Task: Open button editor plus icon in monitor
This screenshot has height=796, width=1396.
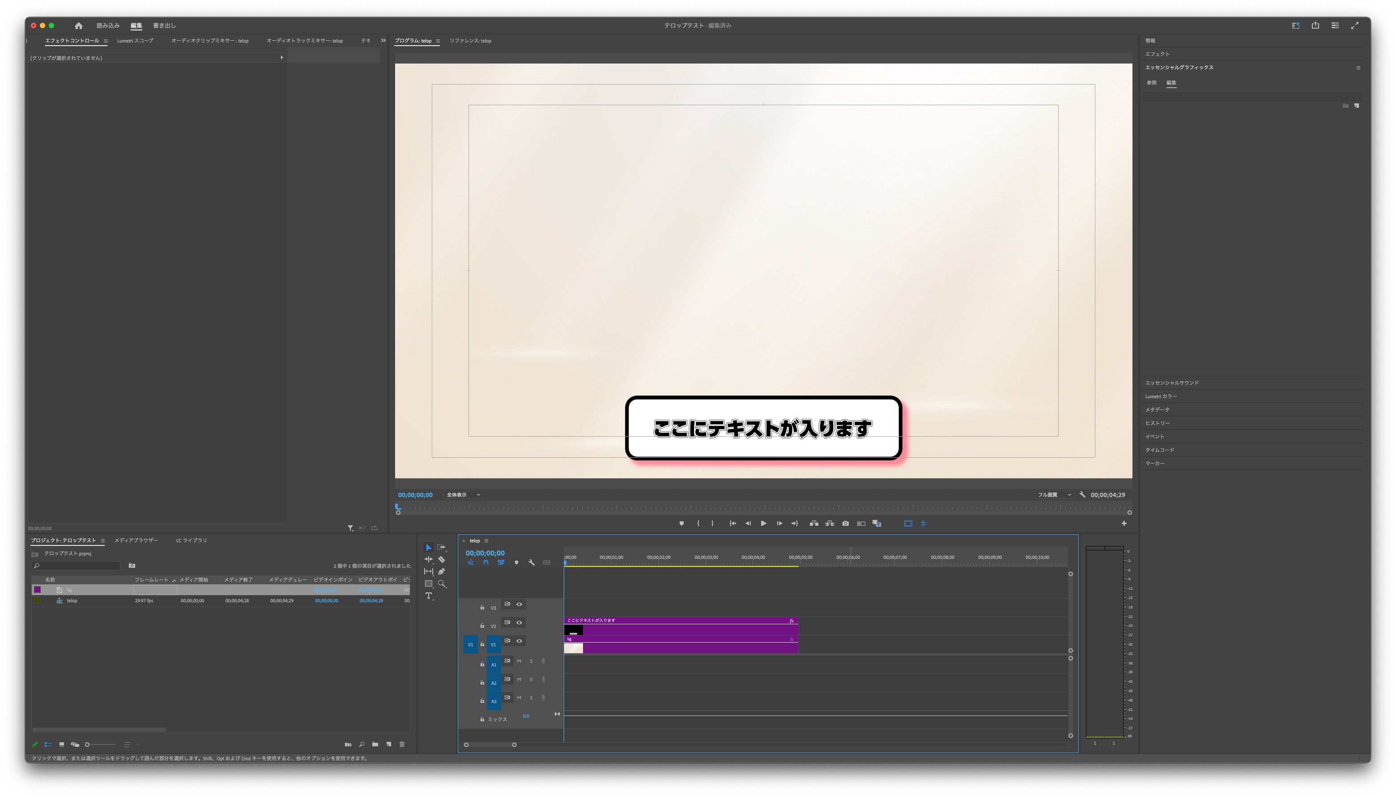Action: tap(1124, 523)
